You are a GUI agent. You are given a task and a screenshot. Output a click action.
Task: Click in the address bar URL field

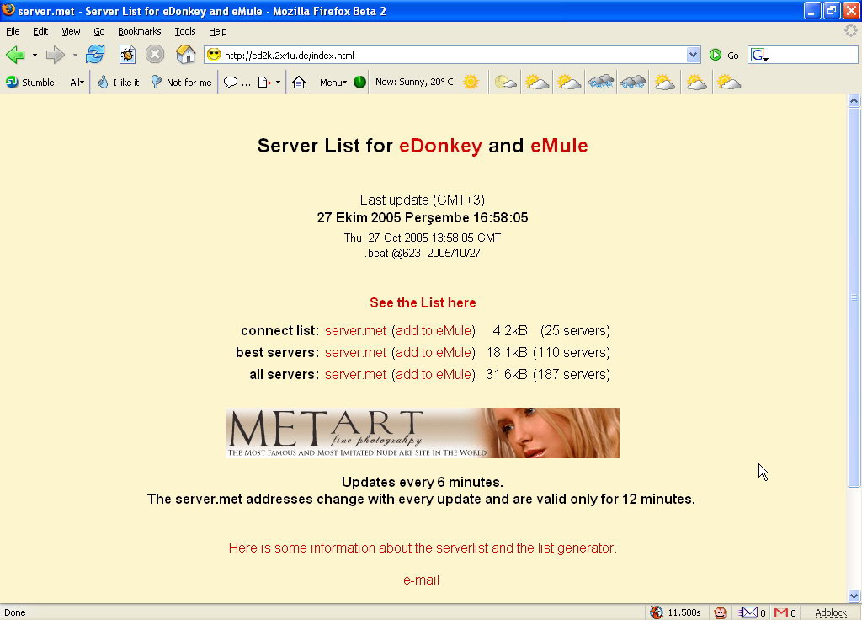[x=451, y=55]
